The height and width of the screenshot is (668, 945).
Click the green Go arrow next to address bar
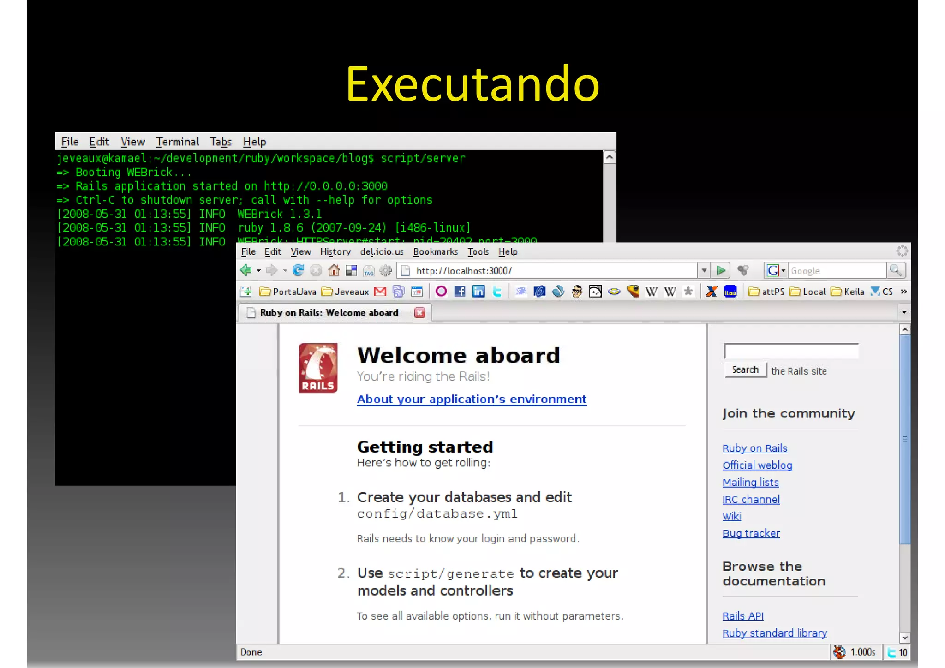pyautogui.click(x=720, y=270)
